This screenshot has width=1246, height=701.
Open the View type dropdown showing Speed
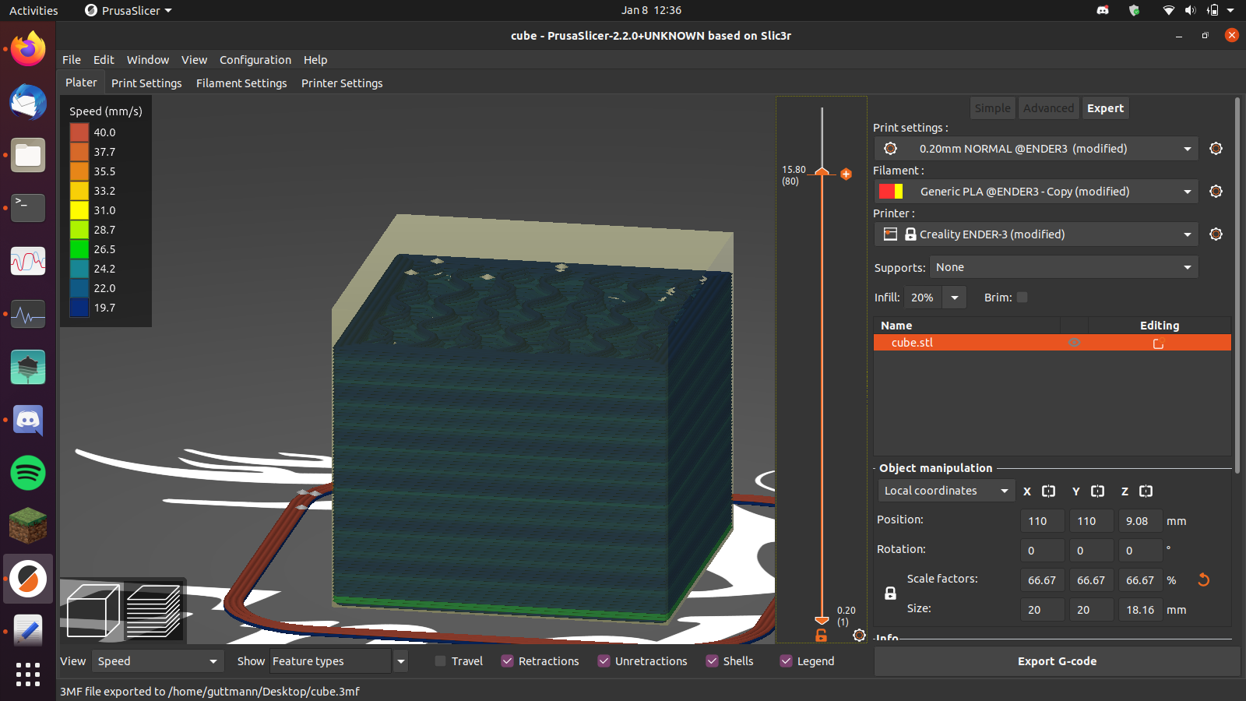(x=157, y=661)
